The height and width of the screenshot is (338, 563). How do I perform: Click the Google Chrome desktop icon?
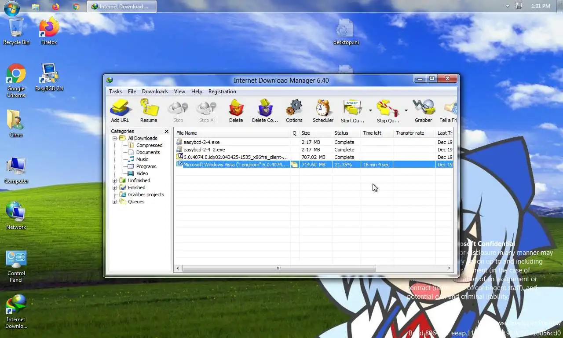click(x=16, y=80)
